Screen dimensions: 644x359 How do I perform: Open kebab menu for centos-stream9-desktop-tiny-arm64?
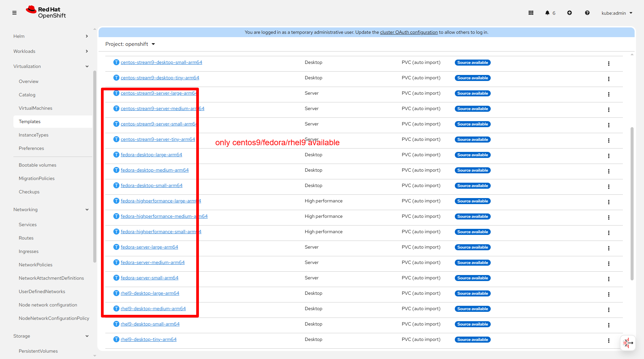[x=609, y=79]
